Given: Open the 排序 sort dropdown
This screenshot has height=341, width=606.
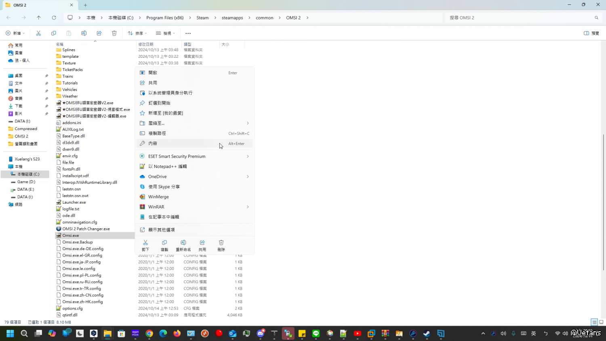Looking at the screenshot, I should click(x=137, y=33).
